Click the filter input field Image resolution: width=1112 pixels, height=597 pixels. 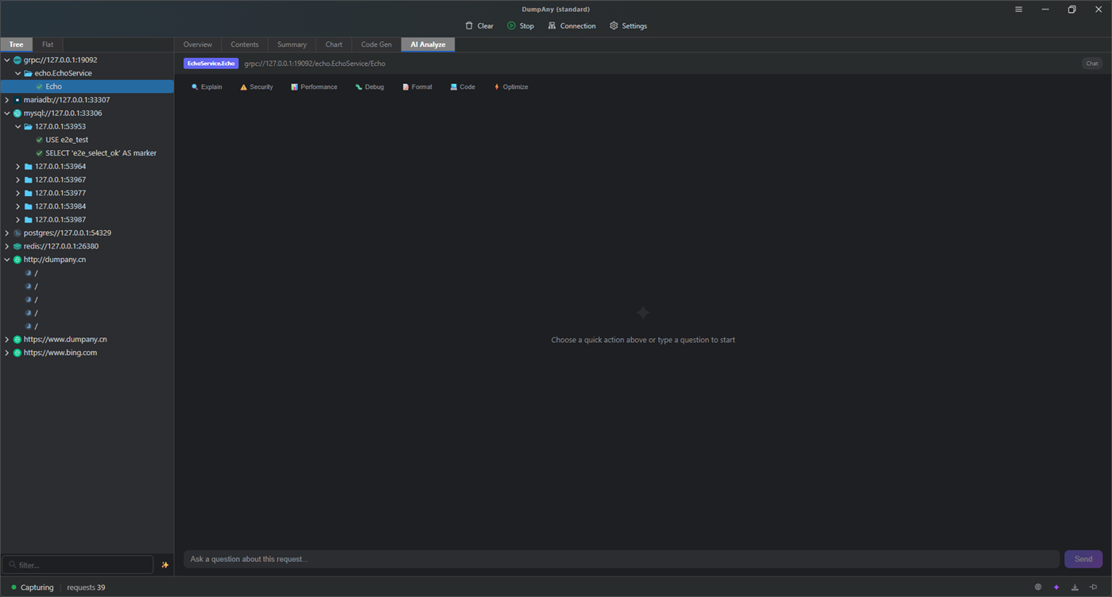[78, 564]
